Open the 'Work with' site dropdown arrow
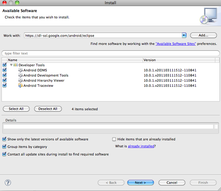The width and height of the screenshot is (221, 191). coord(184,35)
